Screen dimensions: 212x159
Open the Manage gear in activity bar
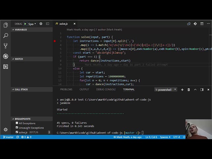6,130
